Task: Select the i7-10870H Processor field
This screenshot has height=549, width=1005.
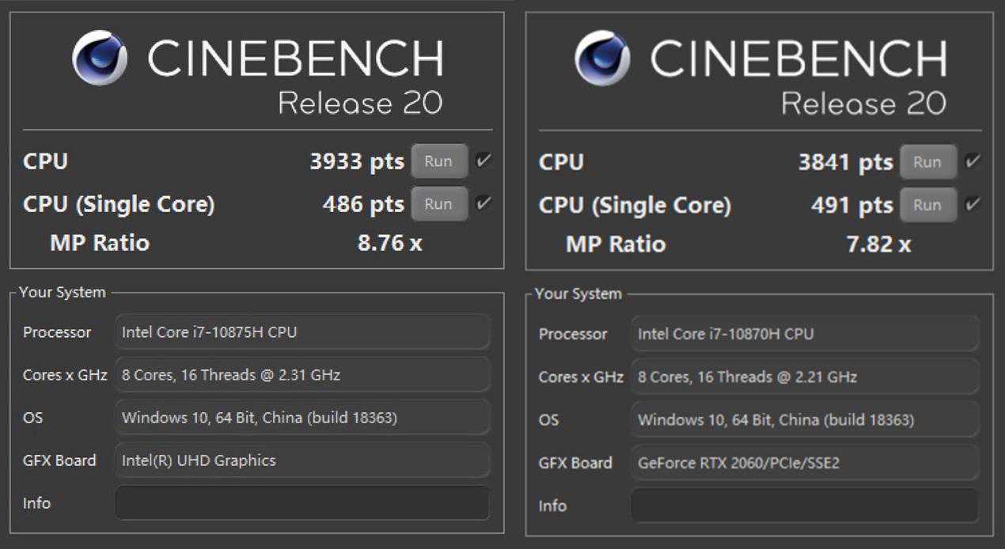Action: 804,334
